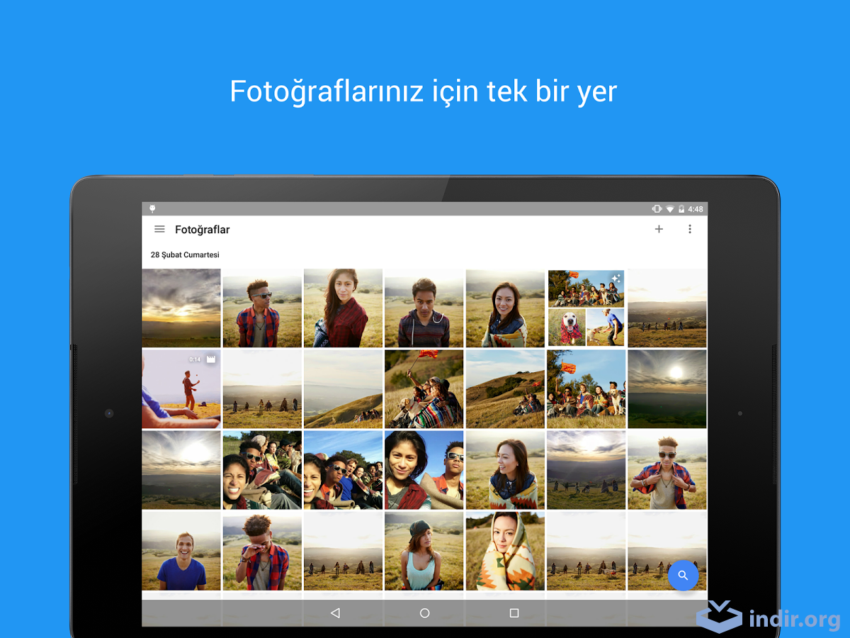Open the blue search floating button

pos(684,576)
